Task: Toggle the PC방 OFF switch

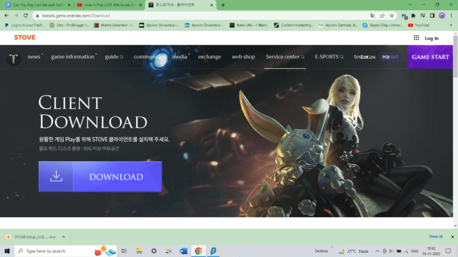Action: click(390, 57)
